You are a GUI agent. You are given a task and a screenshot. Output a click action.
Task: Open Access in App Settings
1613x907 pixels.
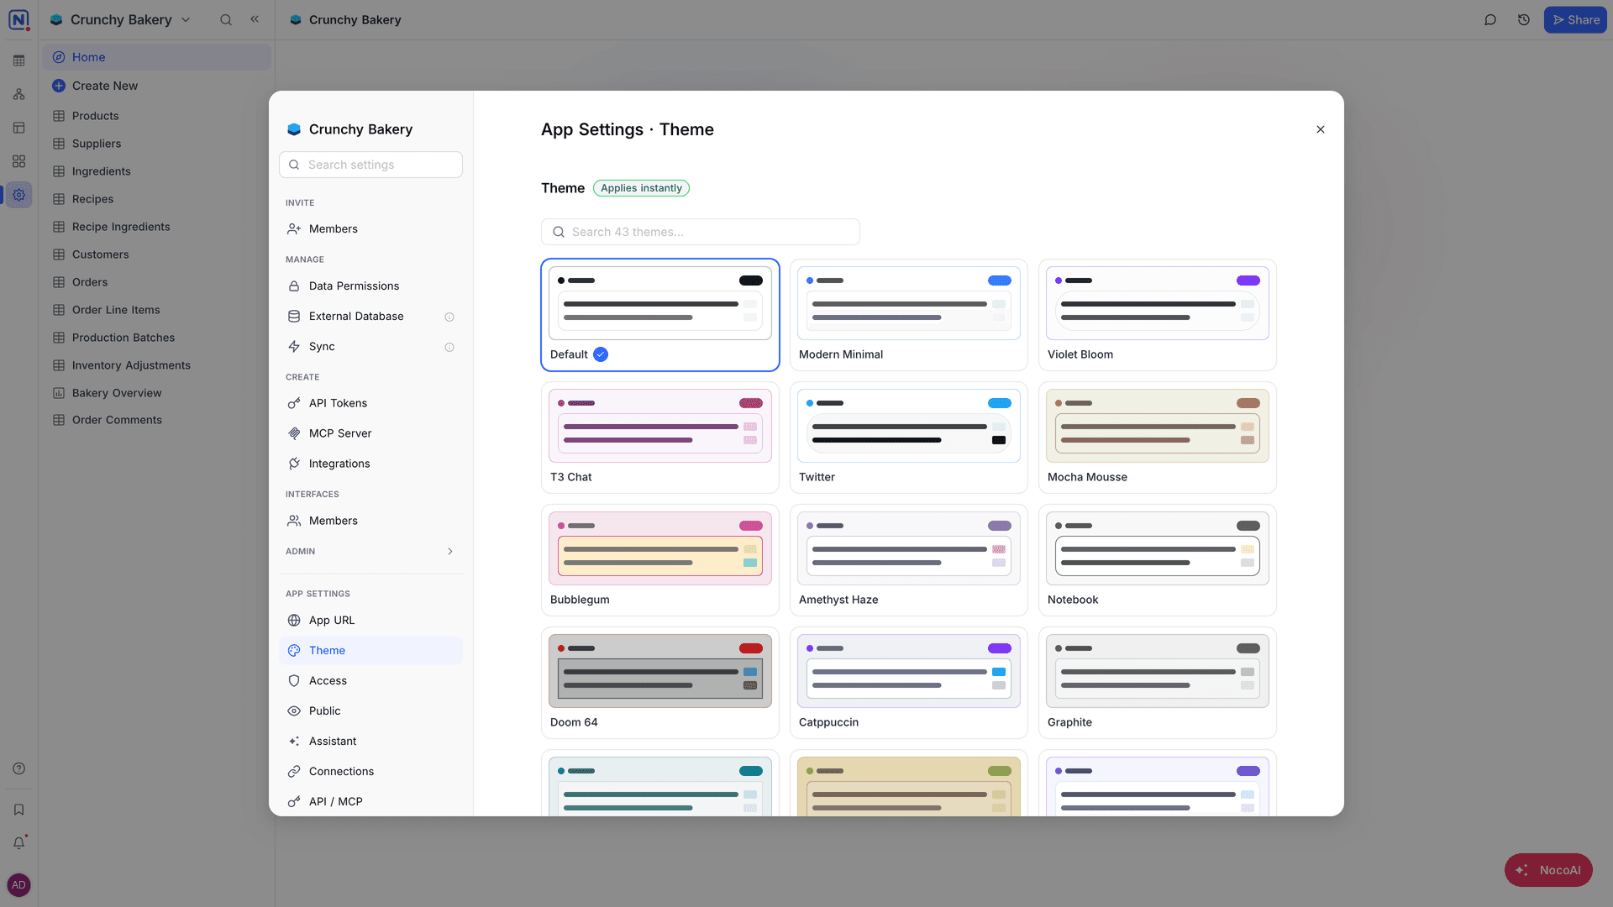point(370,681)
